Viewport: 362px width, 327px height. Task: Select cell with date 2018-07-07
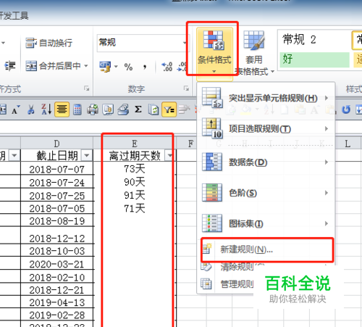click(57, 169)
